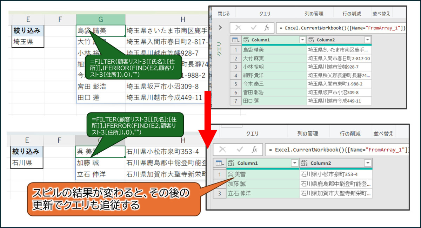Select query cell 埼玉県川越市笠幡928-7
The height and width of the screenshot is (228, 421).
pos(339,67)
